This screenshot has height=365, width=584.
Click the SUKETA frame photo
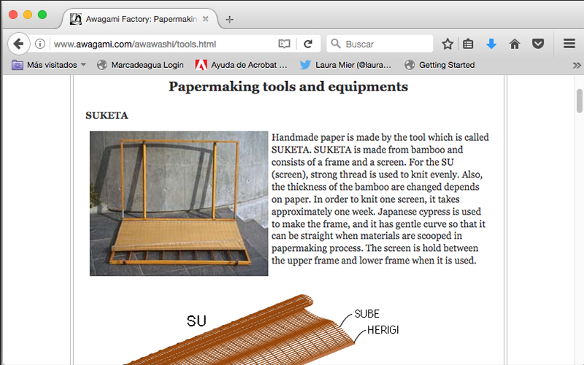[179, 203]
